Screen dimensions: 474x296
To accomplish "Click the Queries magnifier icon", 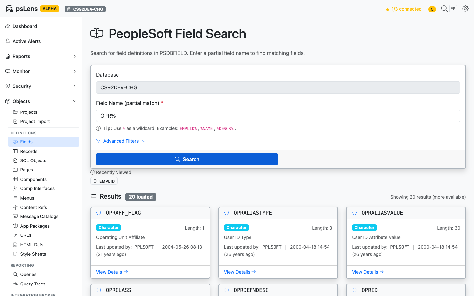I will click(x=15, y=274).
